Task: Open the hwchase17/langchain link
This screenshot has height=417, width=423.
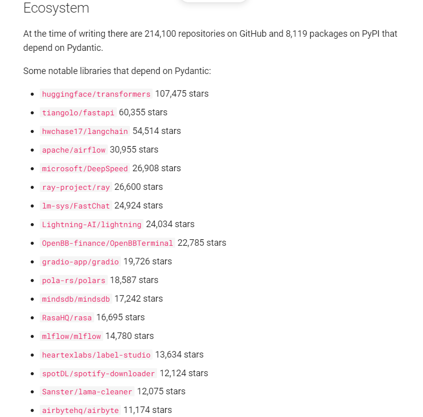Action: (85, 131)
